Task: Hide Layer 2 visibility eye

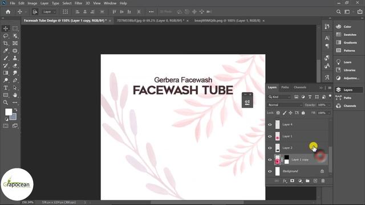Action: tap(270, 148)
